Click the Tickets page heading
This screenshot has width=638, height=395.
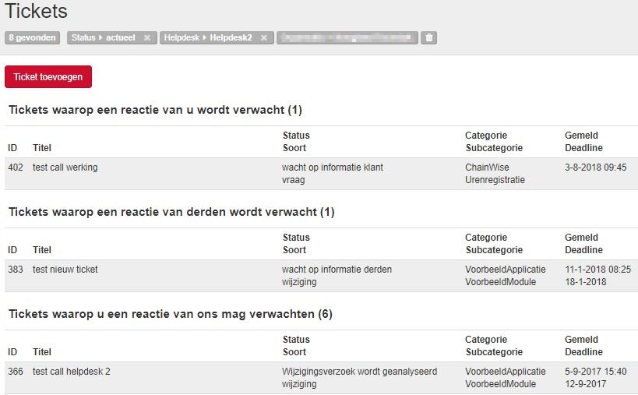coord(37,12)
